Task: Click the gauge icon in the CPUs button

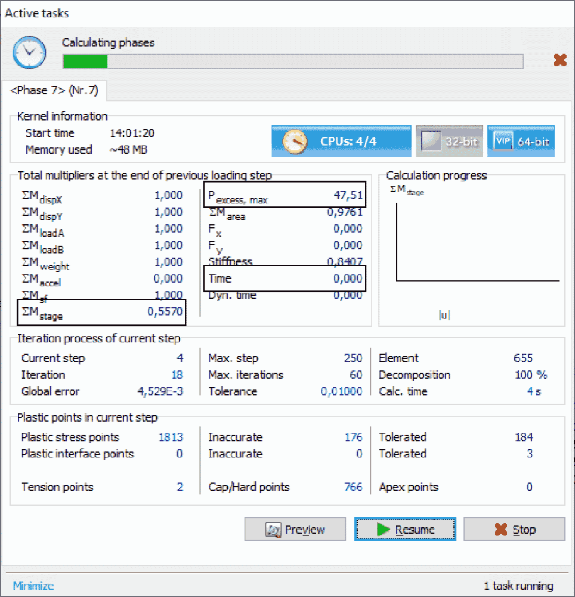Action: pos(295,141)
